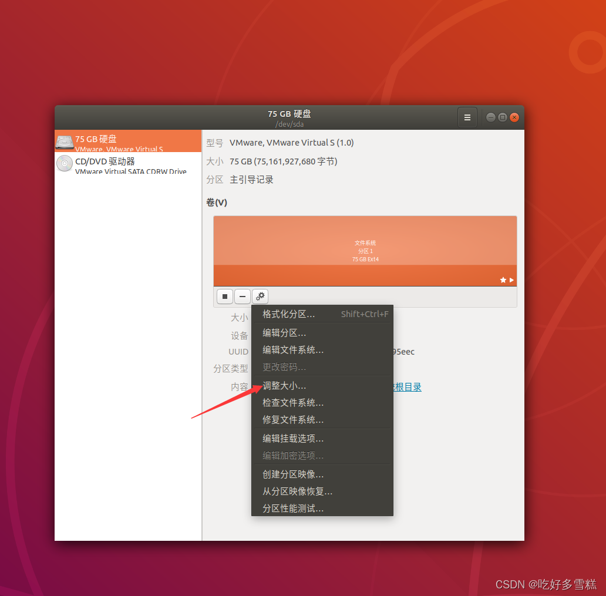Select the 75 GB hard disk icon

pos(64,142)
